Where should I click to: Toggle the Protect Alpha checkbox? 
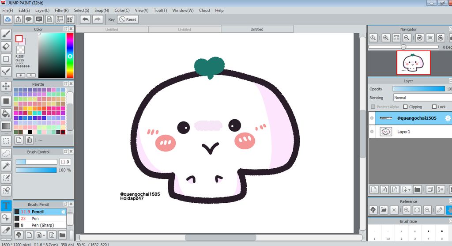pos(373,107)
